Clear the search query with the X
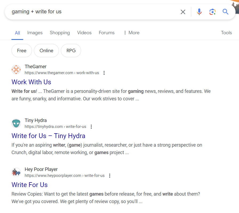This screenshot has width=239, height=213. tap(183, 12)
